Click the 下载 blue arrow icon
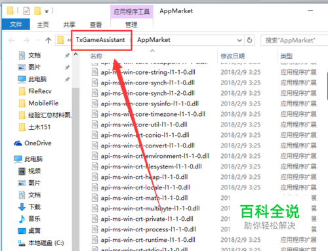This screenshot has width=328, height=251. tap(22, 207)
